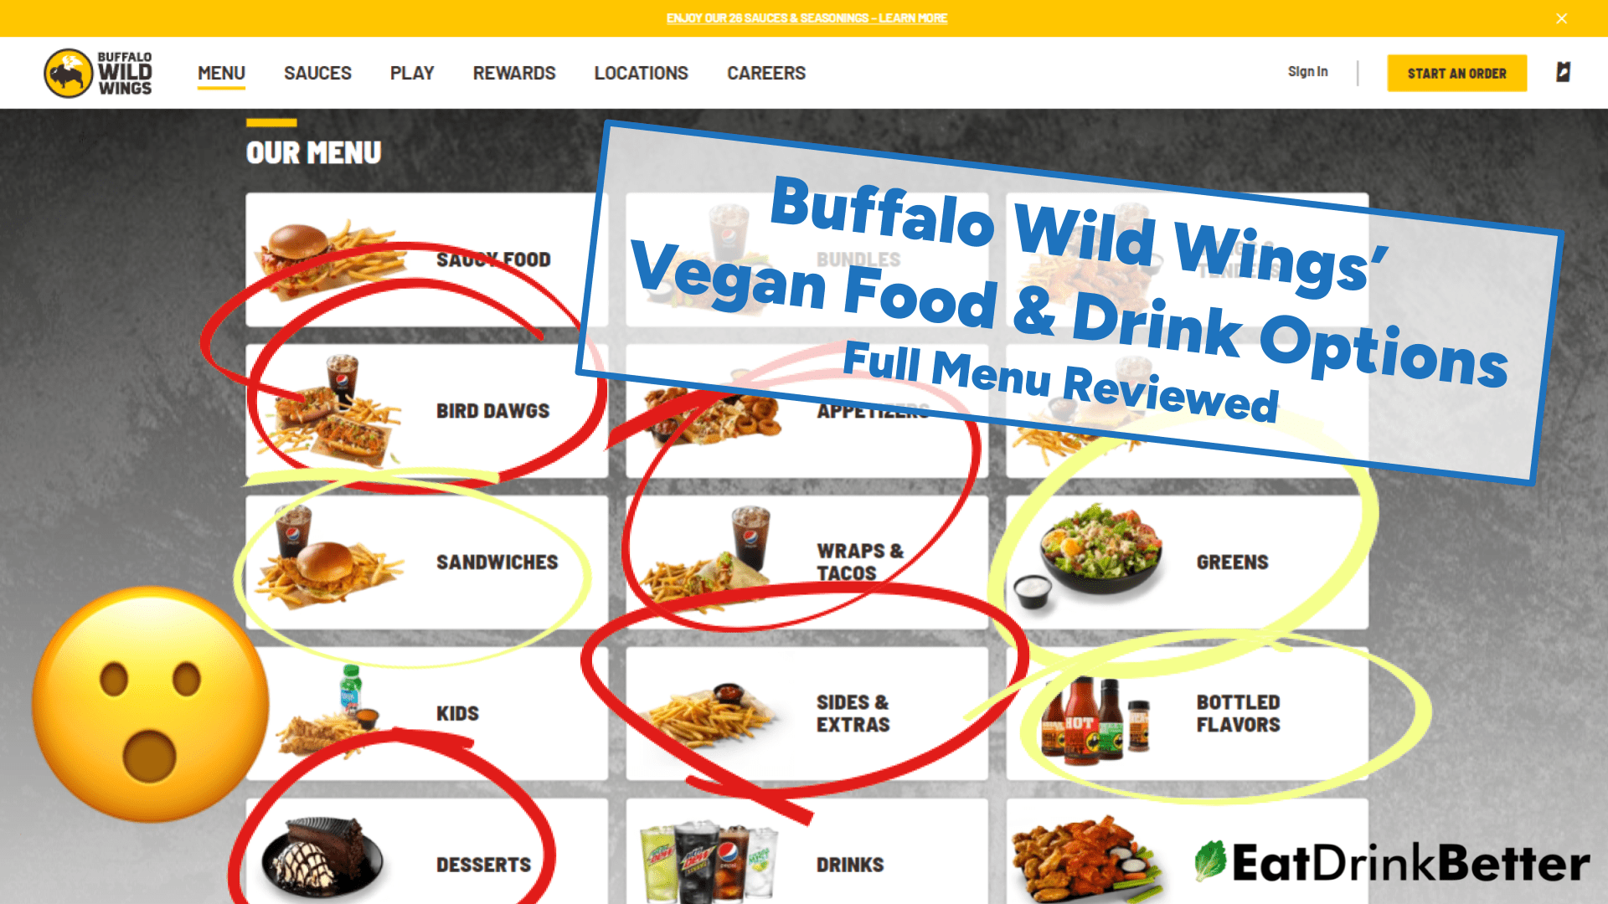Open the LOCATIONS menu item
Screen dimensions: 1608x904
641,73
